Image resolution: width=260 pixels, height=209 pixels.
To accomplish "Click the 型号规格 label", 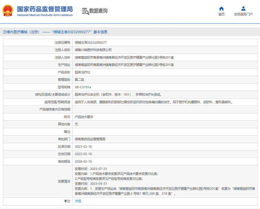I will click(x=64, y=87).
